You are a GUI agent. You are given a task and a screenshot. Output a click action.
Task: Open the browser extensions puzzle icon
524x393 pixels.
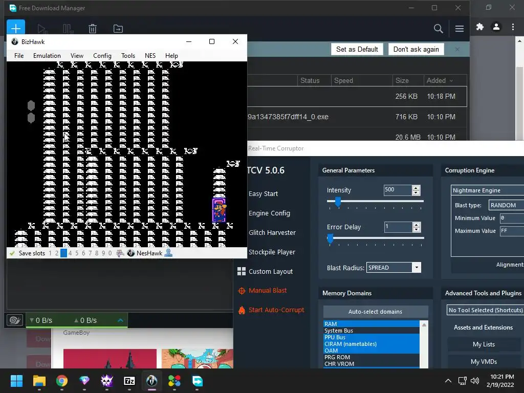pos(480,27)
